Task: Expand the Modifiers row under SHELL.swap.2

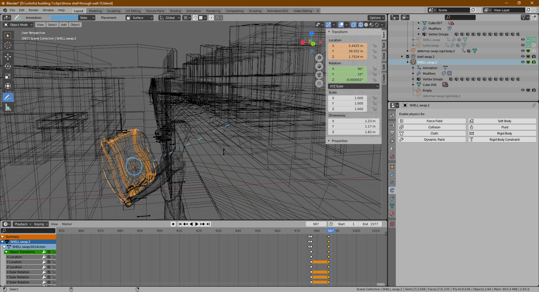Action: pos(413,74)
